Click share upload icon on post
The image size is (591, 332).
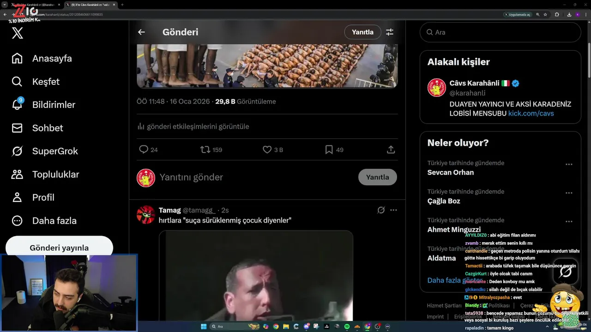pos(391,149)
